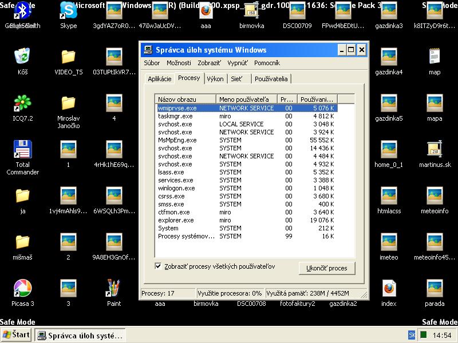Launch the ICQ7.2 shortcut
Screen dimensions: 458x343
point(22,103)
